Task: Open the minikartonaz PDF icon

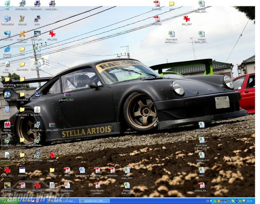Action: [112, 170]
